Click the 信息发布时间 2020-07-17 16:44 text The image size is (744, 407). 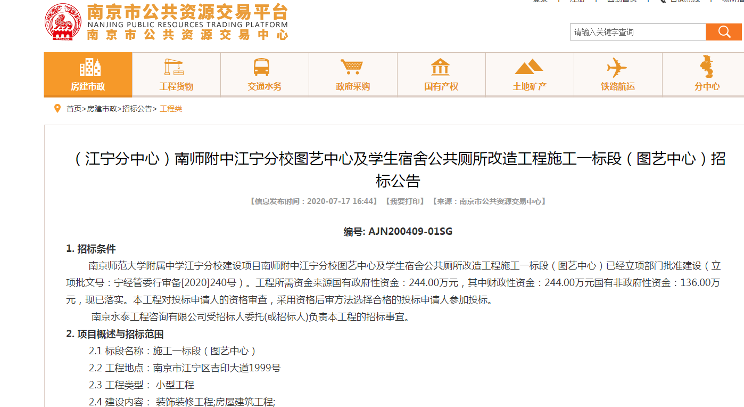coord(313,201)
